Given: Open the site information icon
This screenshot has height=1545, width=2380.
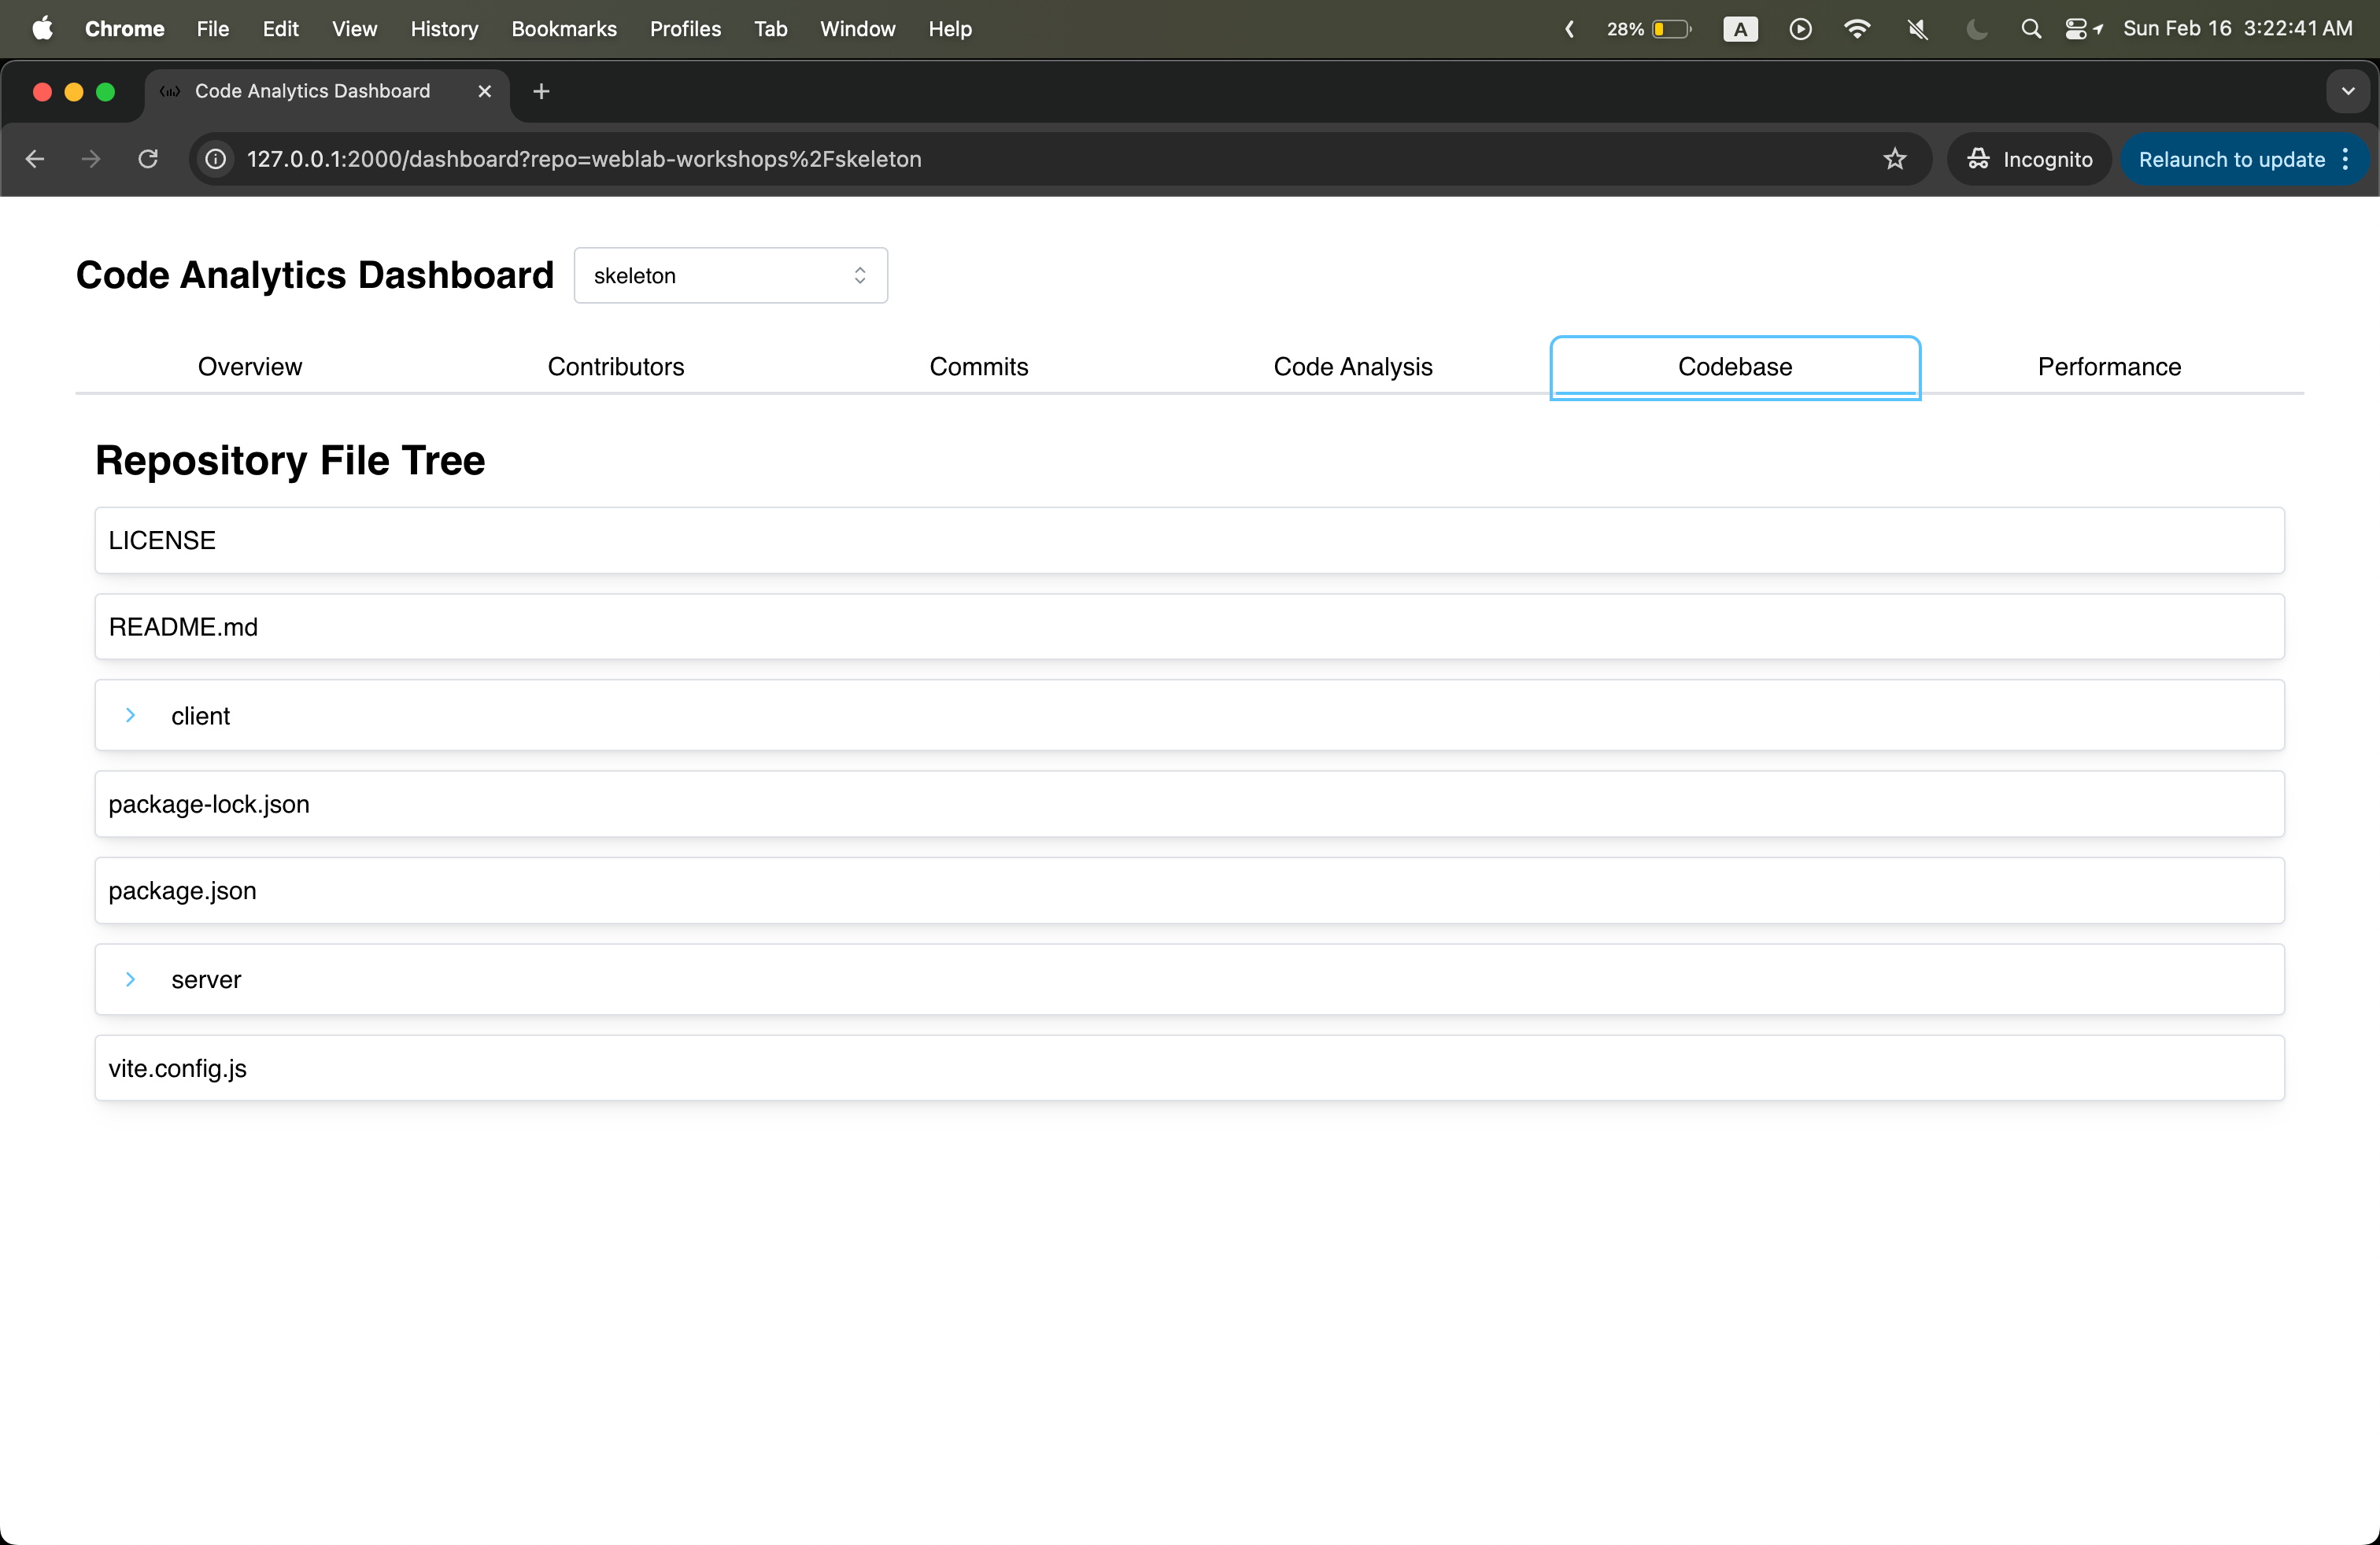Looking at the screenshot, I should point(216,159).
